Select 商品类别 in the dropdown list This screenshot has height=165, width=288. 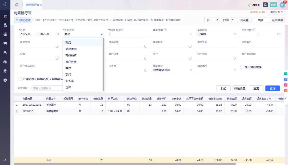tap(83, 49)
